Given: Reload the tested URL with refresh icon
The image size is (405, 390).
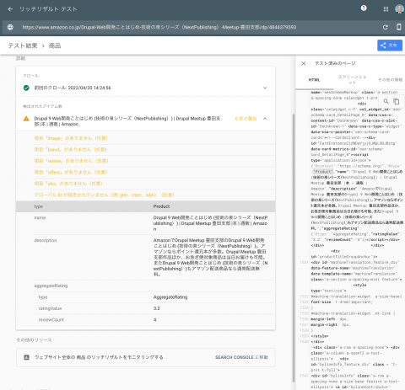Looking at the screenshot, I should (386, 27).
